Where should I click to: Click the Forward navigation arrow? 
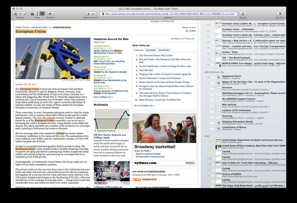(x=94, y=14)
